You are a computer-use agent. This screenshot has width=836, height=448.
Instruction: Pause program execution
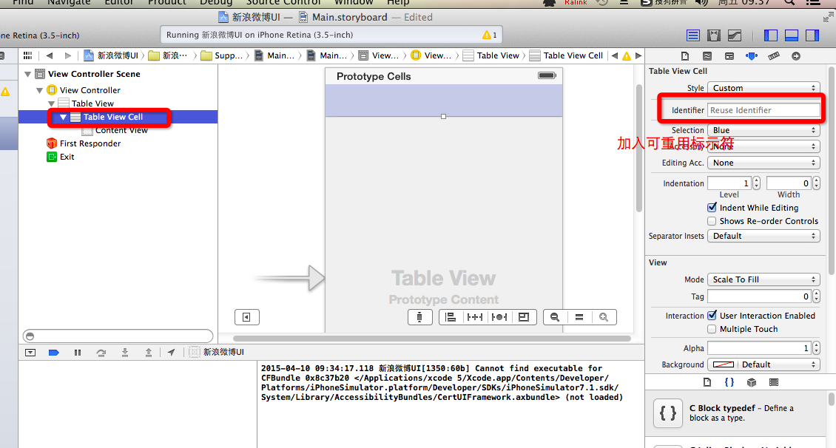click(x=78, y=353)
